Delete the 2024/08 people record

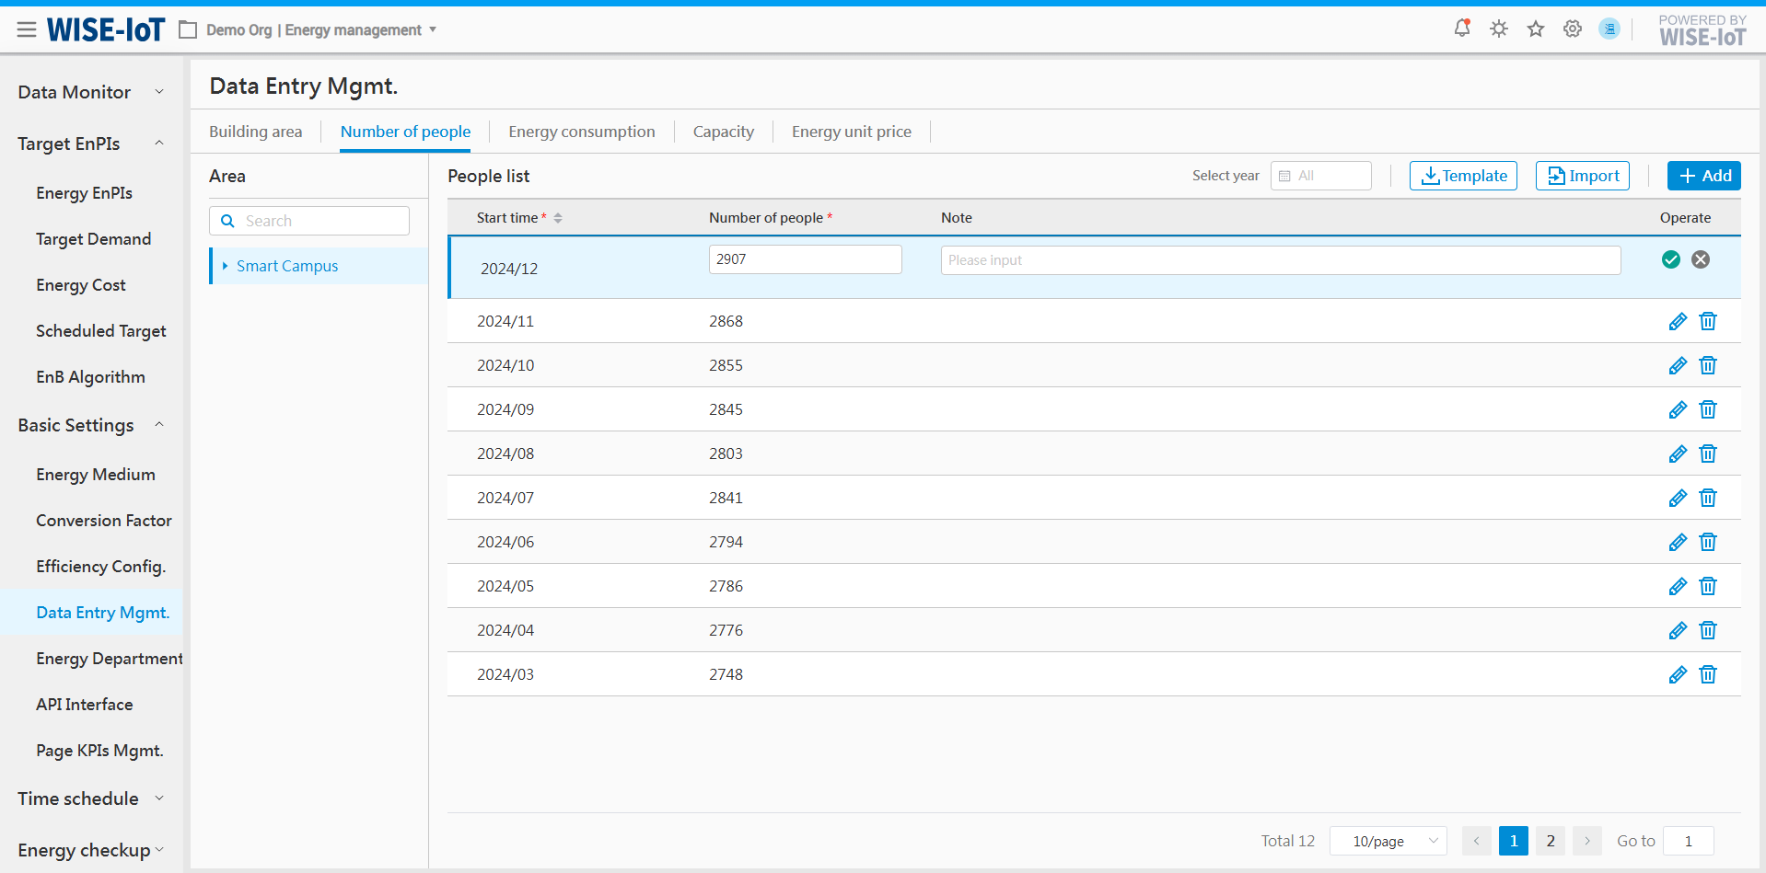tap(1708, 454)
